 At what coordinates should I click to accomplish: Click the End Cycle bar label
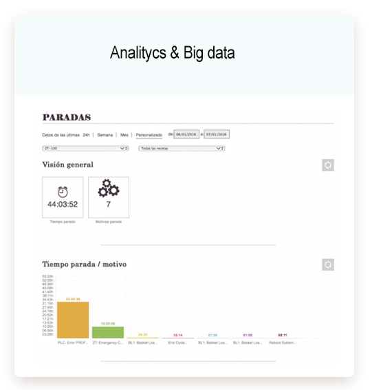[177, 342]
